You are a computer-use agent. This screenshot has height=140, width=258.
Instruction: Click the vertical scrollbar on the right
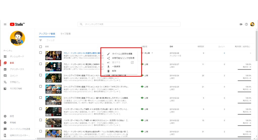pos(257,46)
